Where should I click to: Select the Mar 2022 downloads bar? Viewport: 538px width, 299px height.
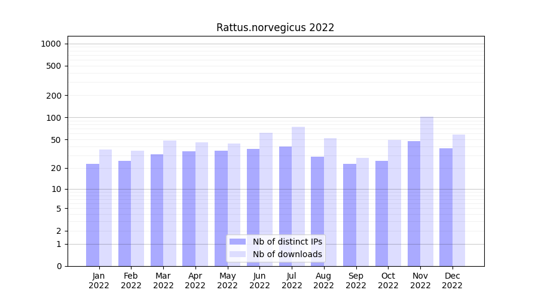click(x=170, y=203)
